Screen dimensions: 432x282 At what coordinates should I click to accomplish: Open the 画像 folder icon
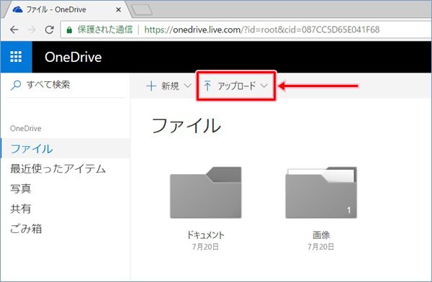click(321, 193)
